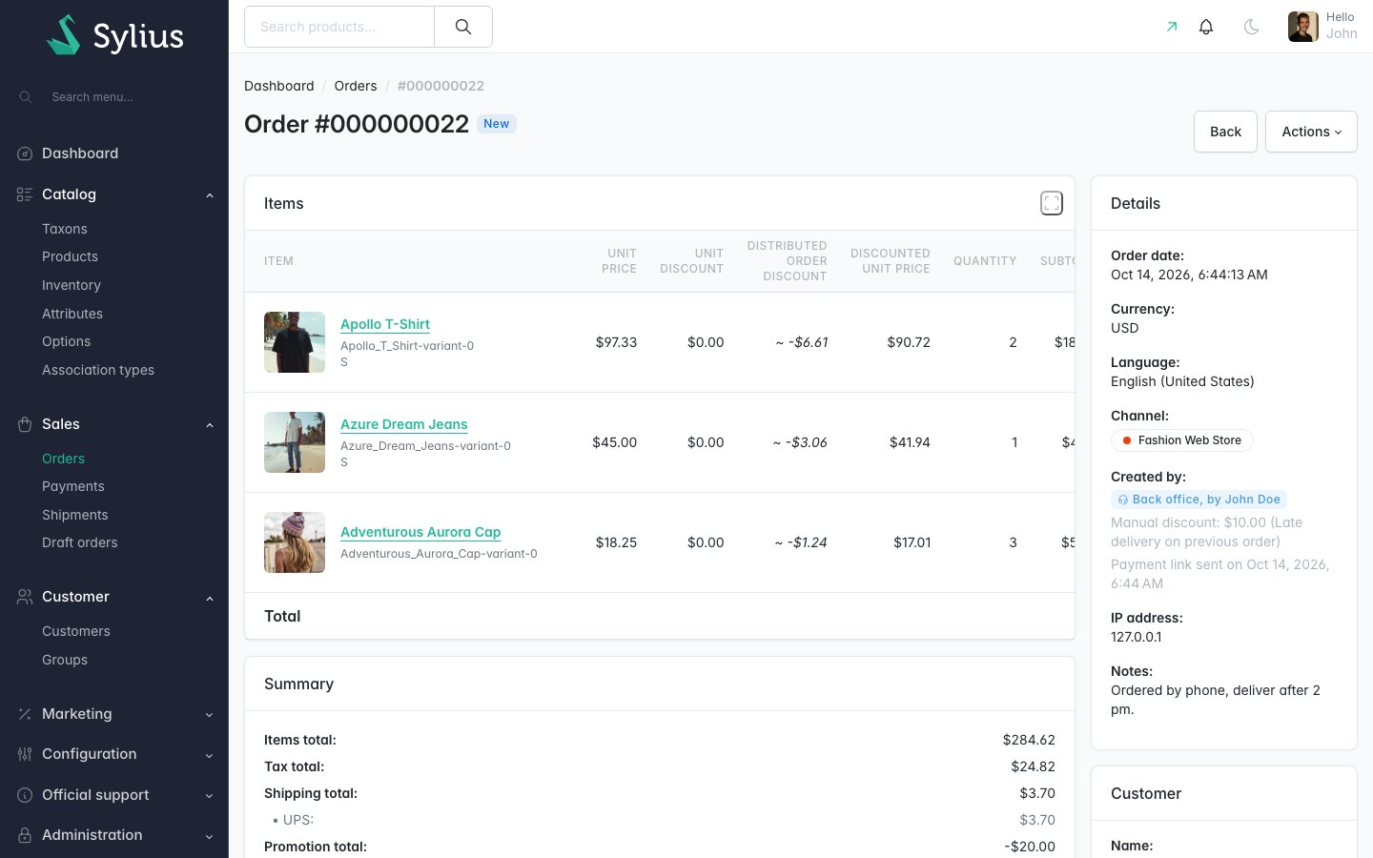1373x858 pixels.
Task: Expand the Configuration menu chevron
Action: (210, 755)
